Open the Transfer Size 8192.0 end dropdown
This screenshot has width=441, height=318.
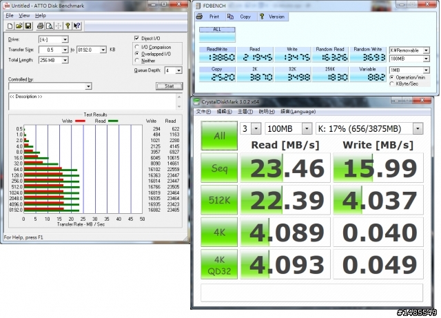point(103,50)
